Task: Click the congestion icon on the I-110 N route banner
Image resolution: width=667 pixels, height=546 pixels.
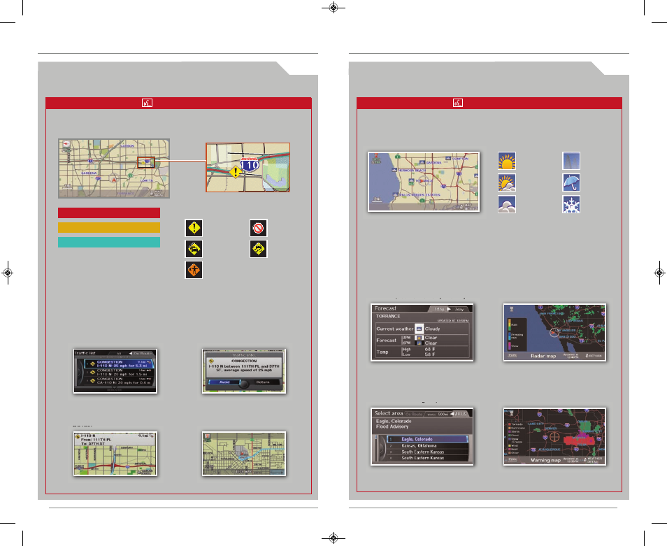Action: coord(78,437)
